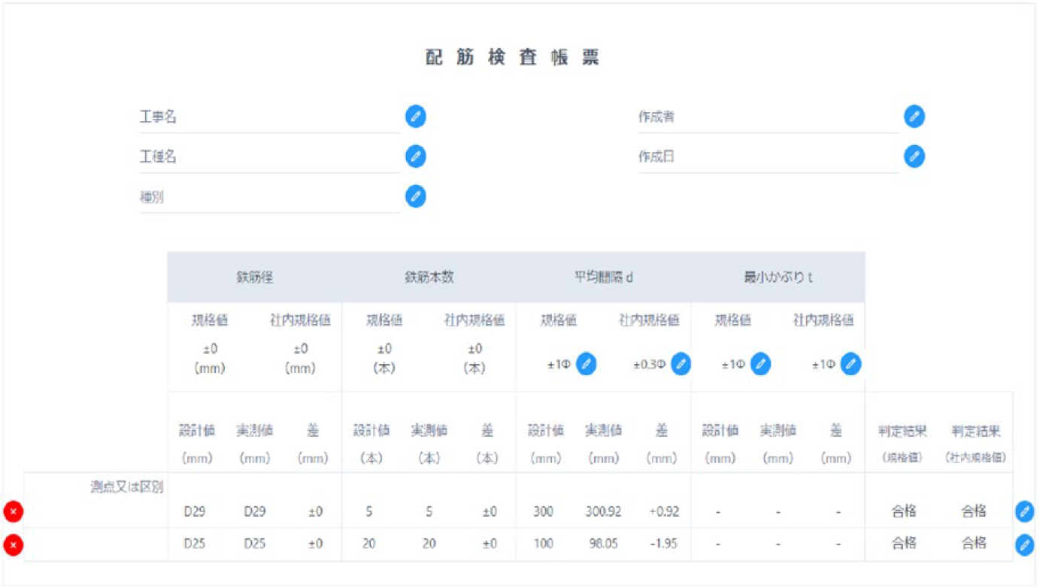Click the 判定結果 (社内規格値) header

[975, 444]
